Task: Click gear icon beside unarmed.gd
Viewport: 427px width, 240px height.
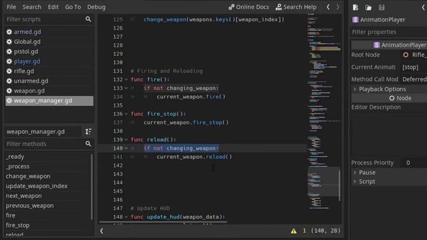Action: 9,81
